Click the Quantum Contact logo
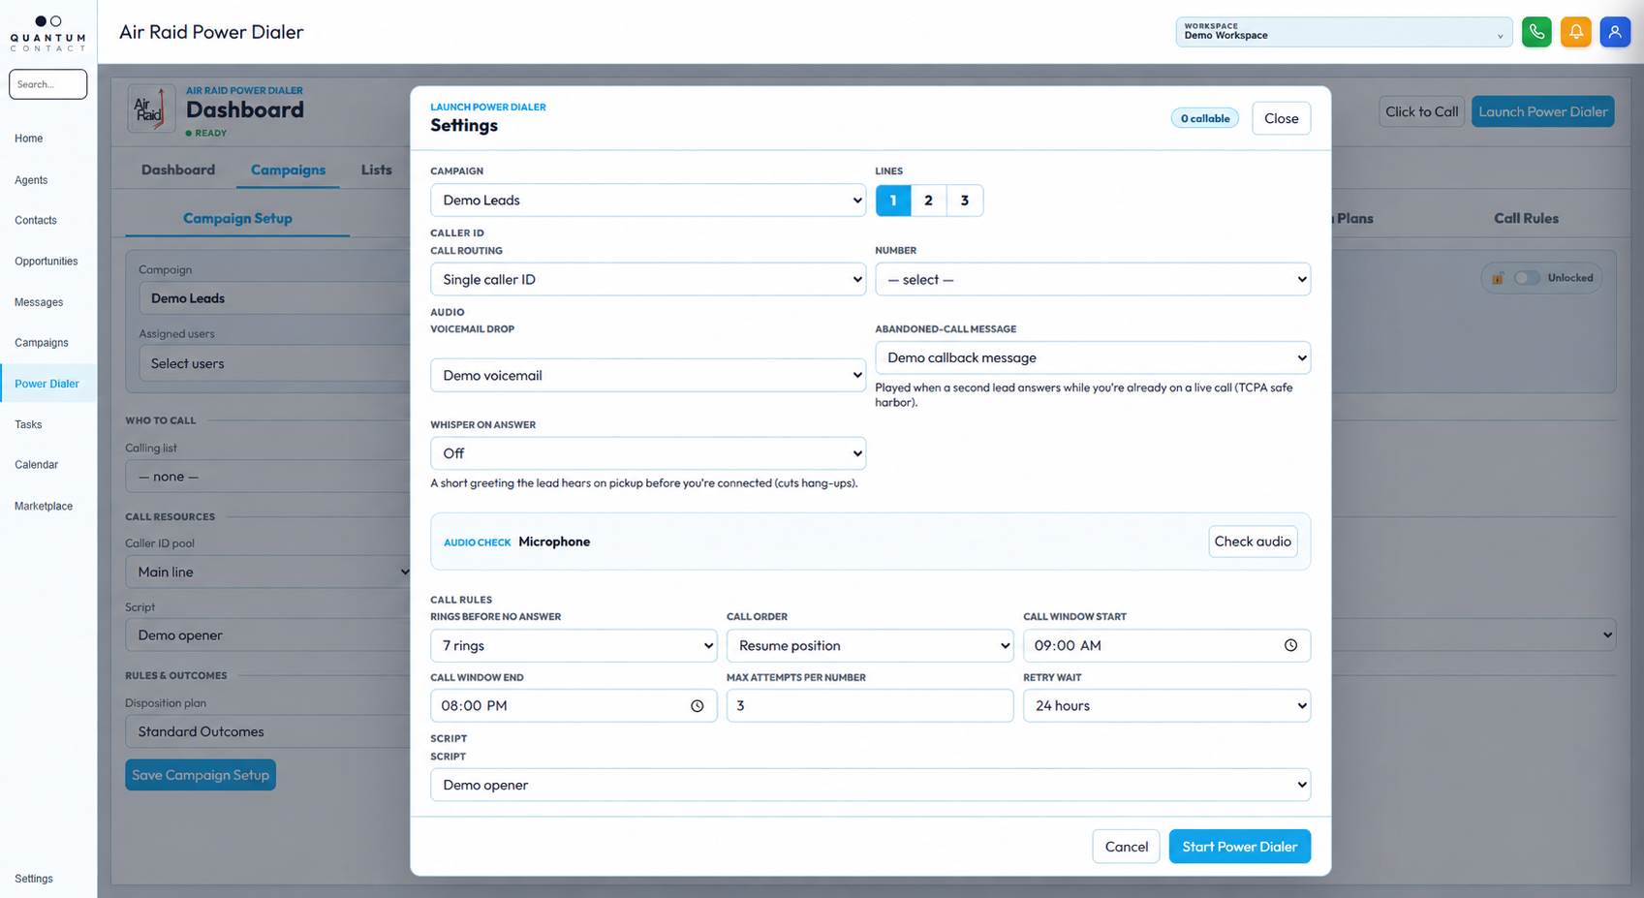 (x=47, y=33)
